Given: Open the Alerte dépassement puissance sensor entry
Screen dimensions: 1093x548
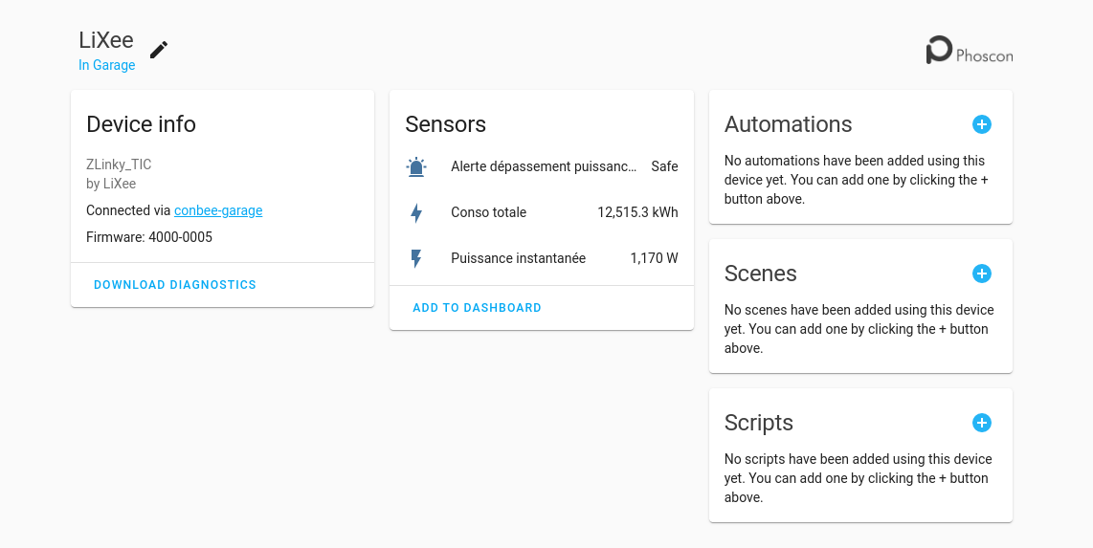Looking at the screenshot, I should [x=542, y=166].
